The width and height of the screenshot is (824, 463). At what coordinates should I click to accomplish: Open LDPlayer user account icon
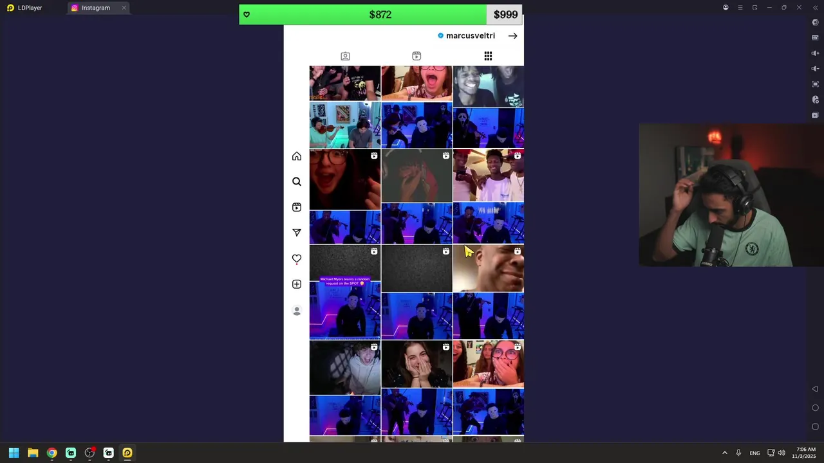tap(726, 8)
